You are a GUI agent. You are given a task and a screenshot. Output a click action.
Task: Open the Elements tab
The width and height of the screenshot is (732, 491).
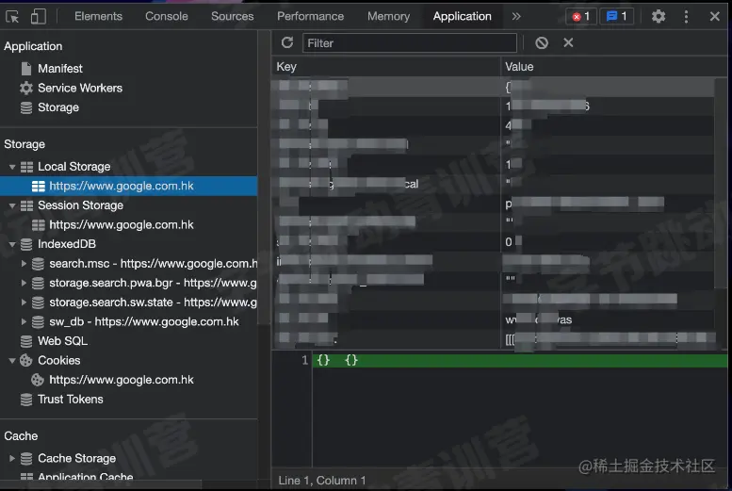pos(98,16)
